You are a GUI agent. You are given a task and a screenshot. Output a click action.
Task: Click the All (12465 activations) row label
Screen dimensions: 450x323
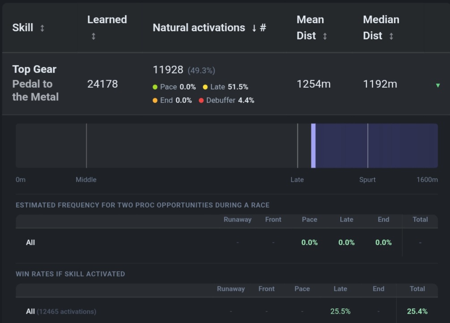click(x=61, y=311)
